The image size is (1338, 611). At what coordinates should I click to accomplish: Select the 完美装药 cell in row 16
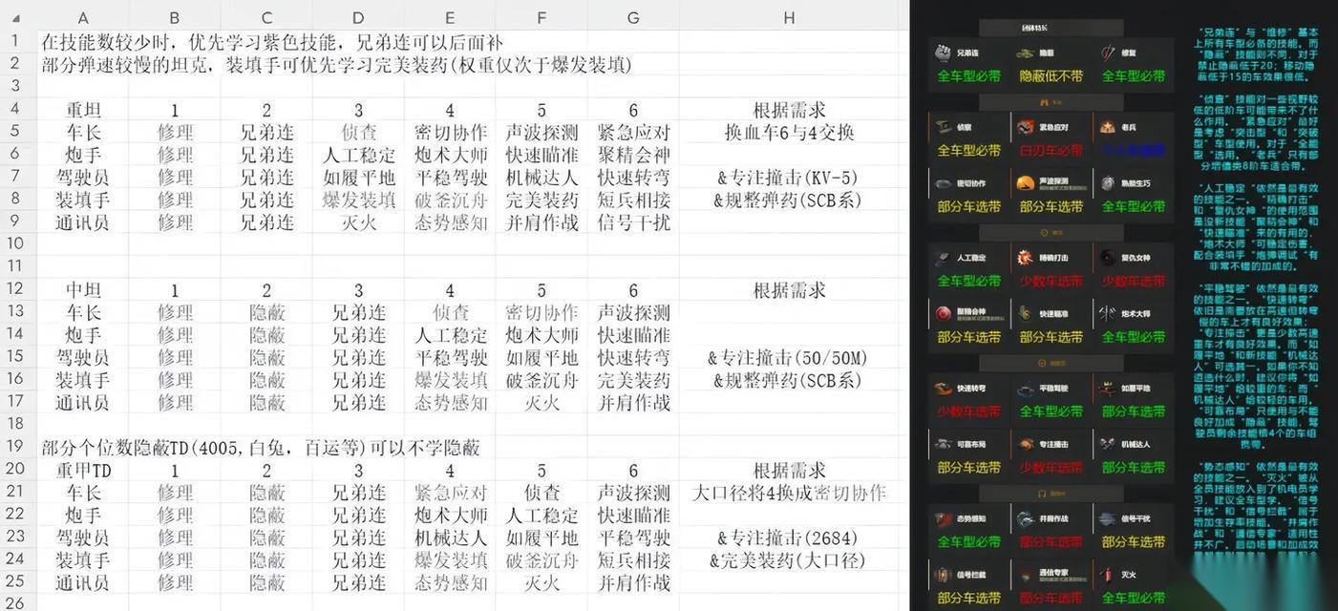click(633, 380)
